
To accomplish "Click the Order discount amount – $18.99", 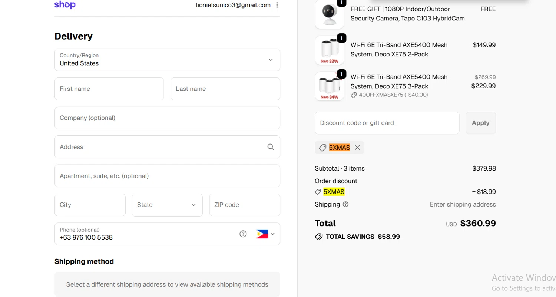I will [x=484, y=192].
